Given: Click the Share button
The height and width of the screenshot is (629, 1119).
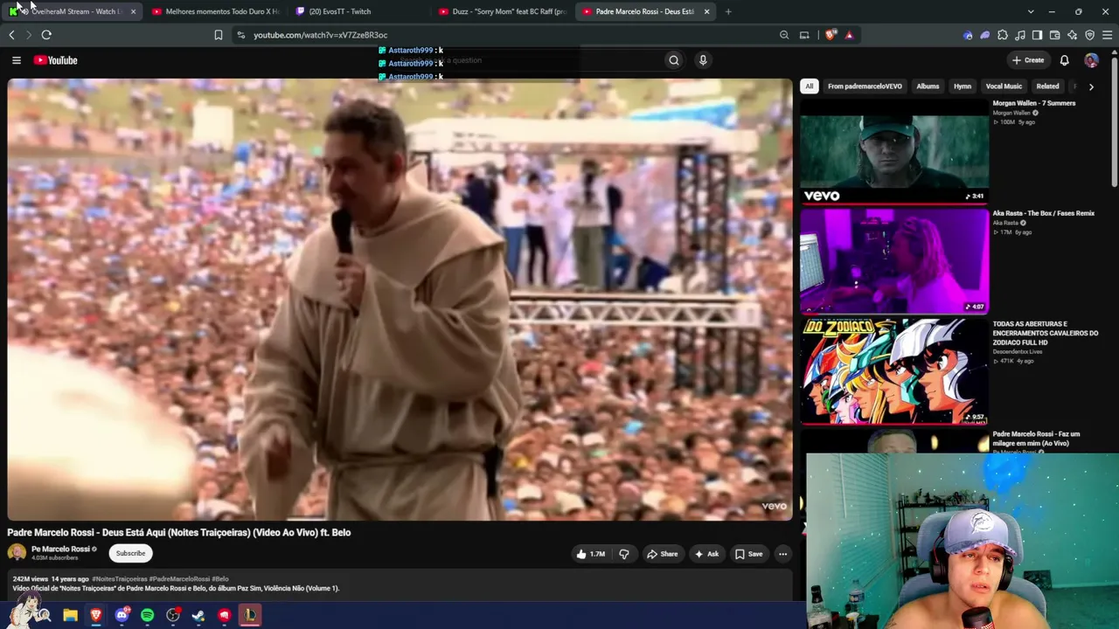Looking at the screenshot, I should point(662,554).
